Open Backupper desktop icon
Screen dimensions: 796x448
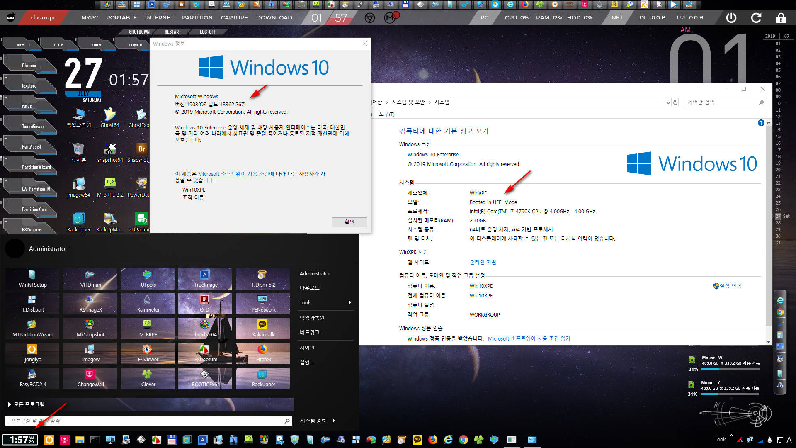point(78,222)
